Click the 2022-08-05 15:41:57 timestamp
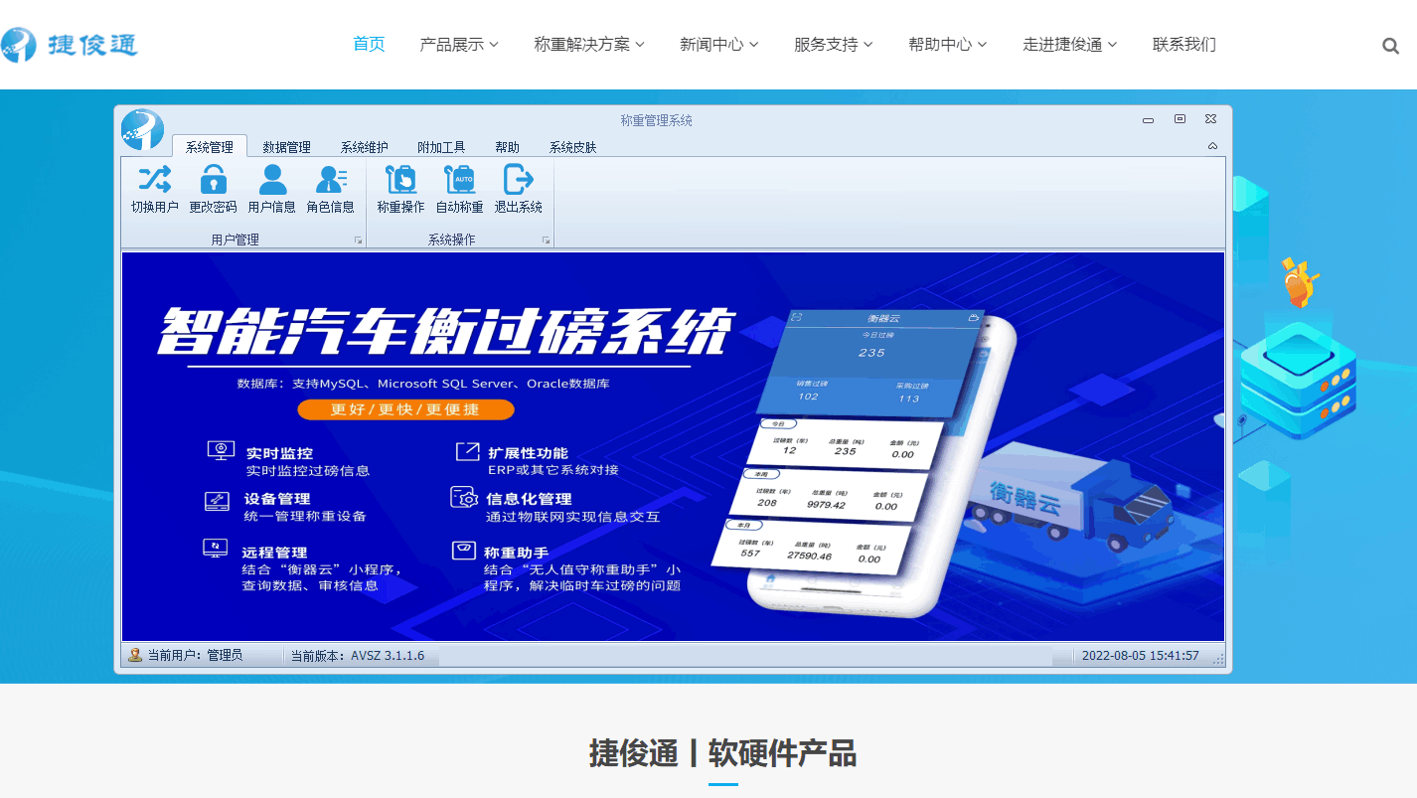 point(1140,656)
